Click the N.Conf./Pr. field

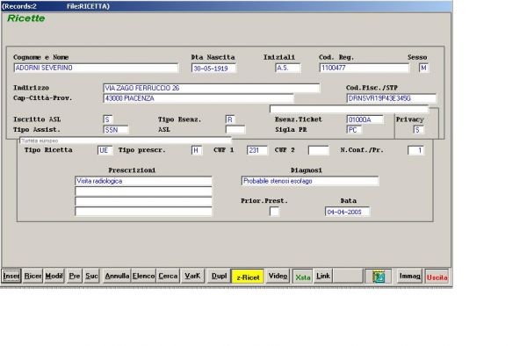[415, 150]
